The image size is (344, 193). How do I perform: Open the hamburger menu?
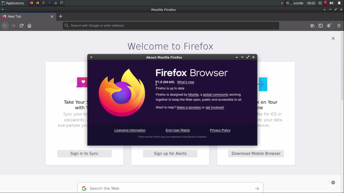point(339,25)
